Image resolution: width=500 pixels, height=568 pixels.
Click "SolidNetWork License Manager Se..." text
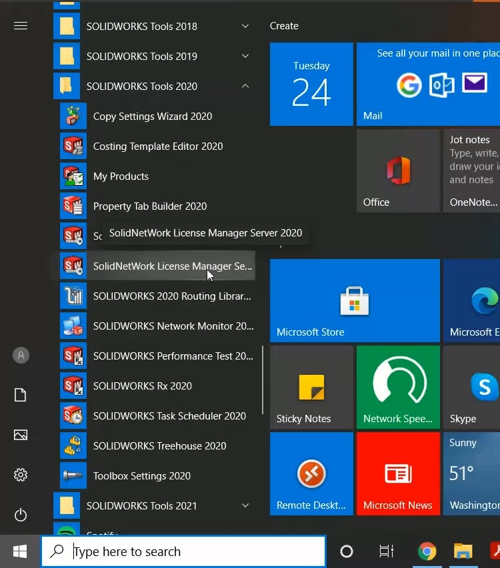173,266
